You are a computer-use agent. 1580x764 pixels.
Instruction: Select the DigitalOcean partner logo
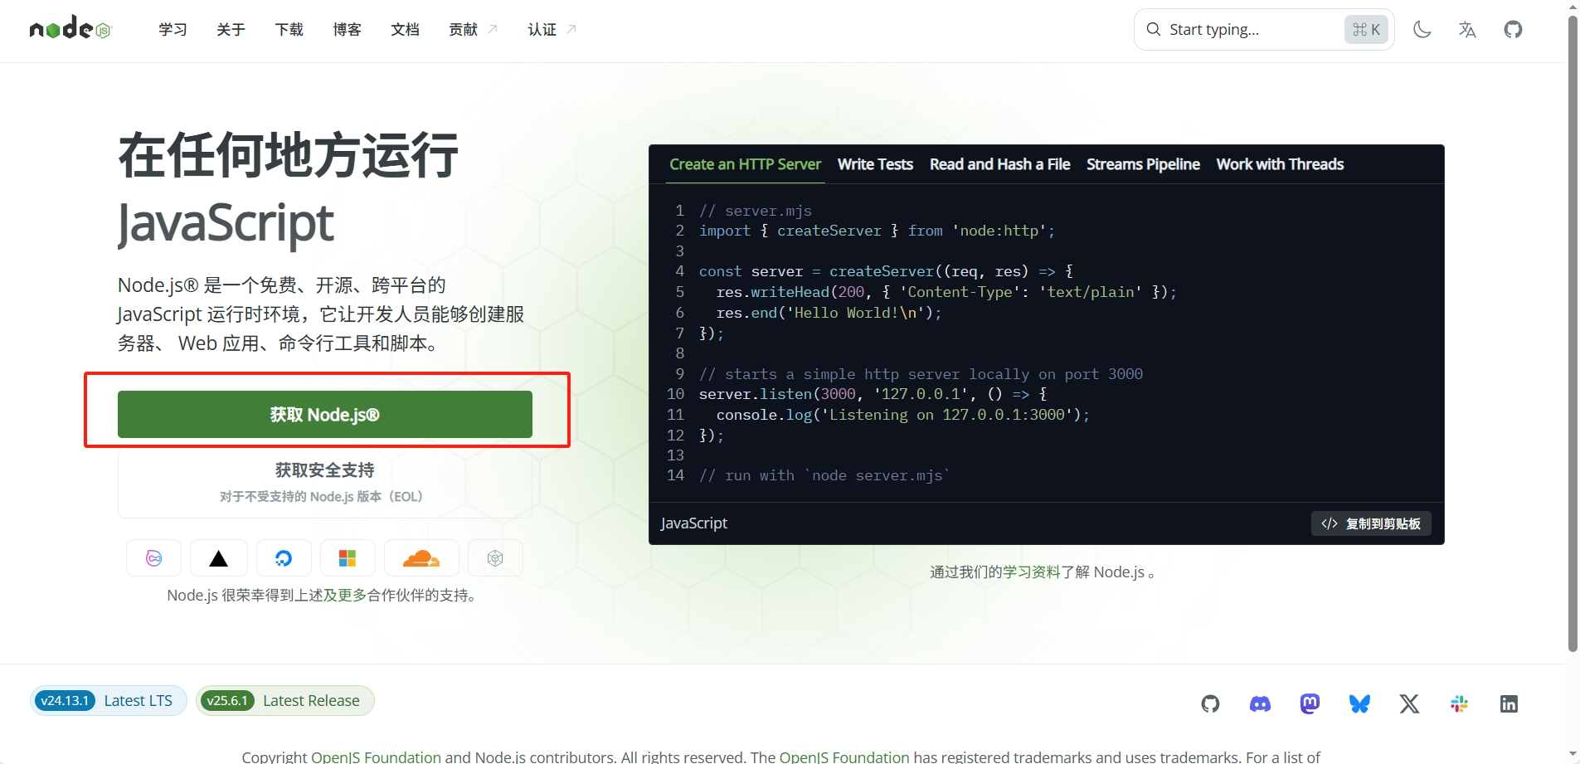284,557
